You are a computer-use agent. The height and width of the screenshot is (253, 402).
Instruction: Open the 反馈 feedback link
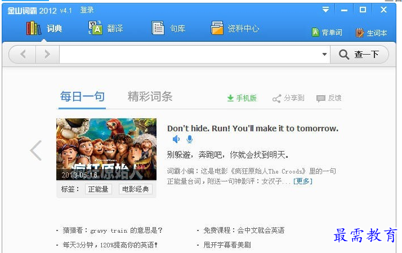[x=329, y=98]
